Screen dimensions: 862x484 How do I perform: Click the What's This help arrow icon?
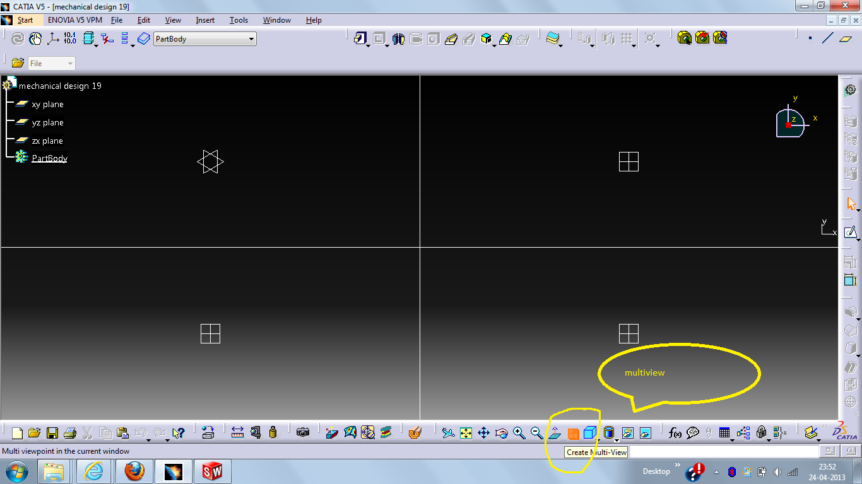178,433
